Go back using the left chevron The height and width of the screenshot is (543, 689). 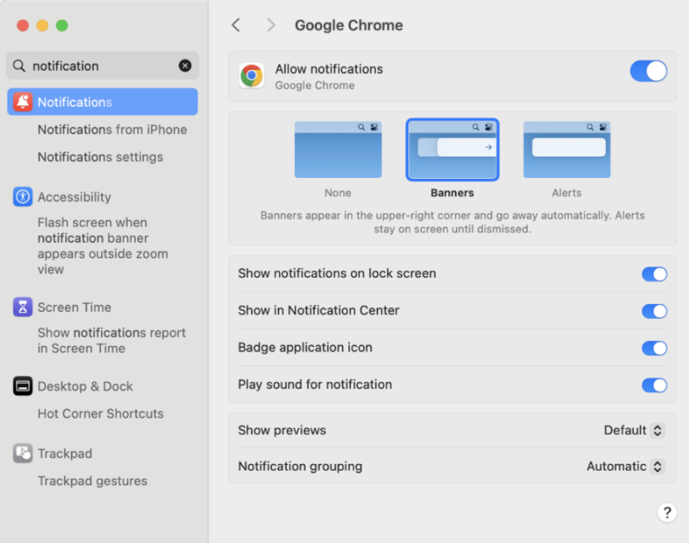[236, 26]
